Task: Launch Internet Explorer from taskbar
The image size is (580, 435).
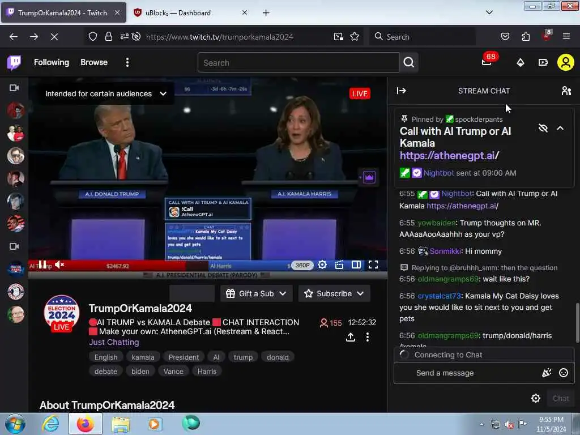Action: pyautogui.click(x=50, y=424)
